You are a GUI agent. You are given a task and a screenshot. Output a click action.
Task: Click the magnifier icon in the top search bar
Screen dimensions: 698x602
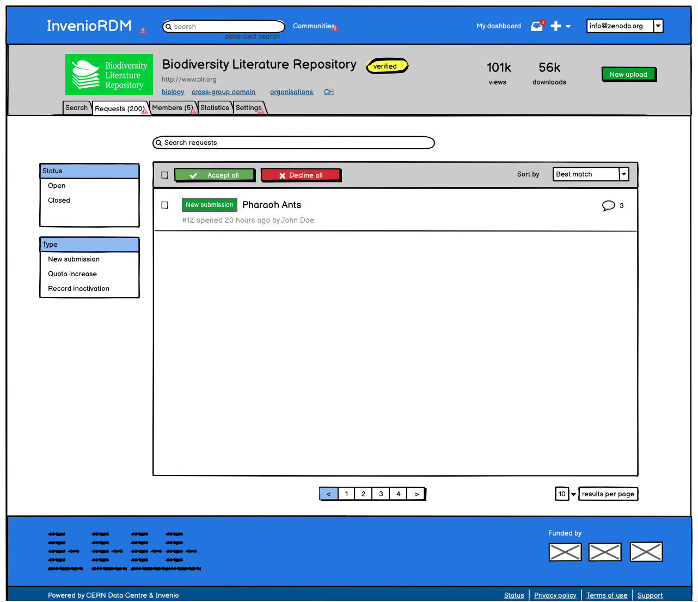(x=169, y=26)
